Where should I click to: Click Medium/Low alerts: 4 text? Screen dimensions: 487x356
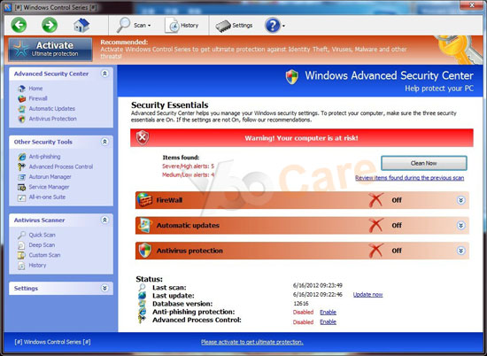point(188,174)
